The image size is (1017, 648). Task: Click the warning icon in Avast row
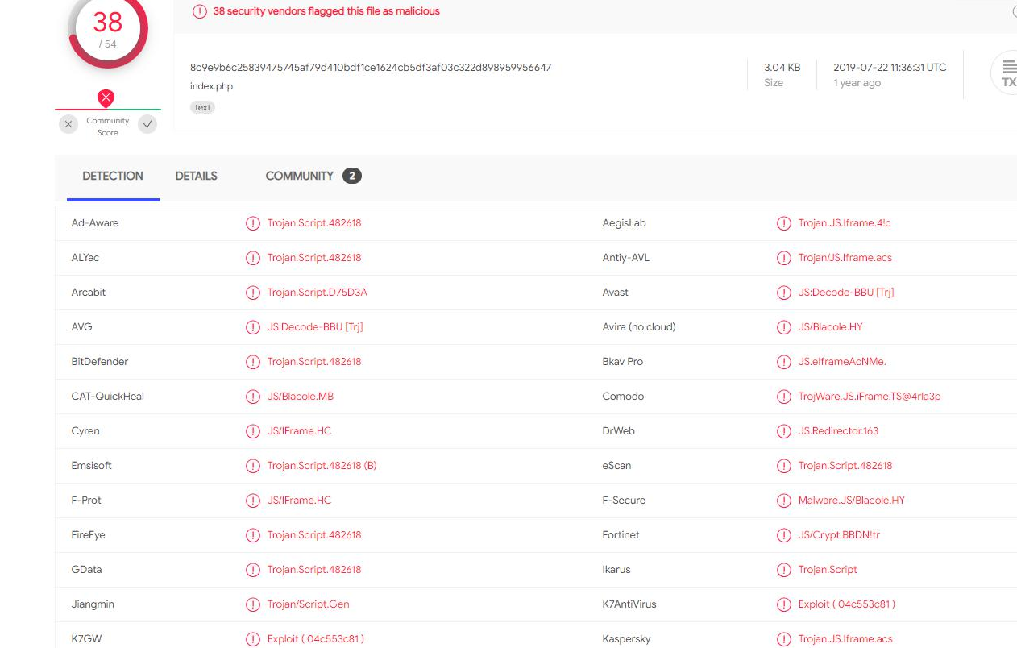[x=783, y=293]
